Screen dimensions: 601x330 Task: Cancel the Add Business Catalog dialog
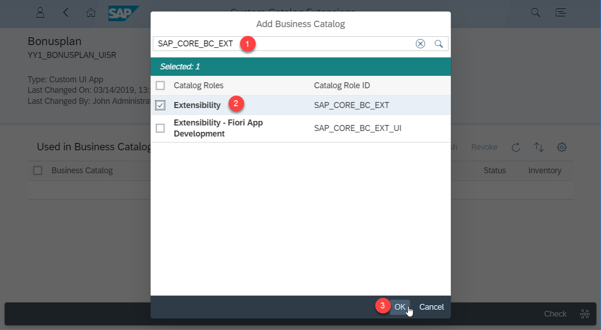tap(431, 307)
